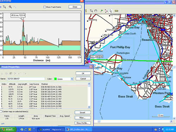
Task: Toggle Center map on selected item(s)
Action: (x=1, y=112)
